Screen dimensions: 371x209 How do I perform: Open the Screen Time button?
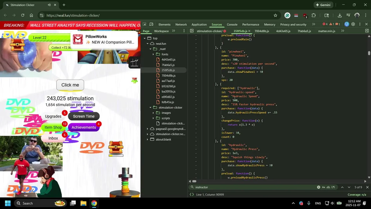(x=84, y=116)
